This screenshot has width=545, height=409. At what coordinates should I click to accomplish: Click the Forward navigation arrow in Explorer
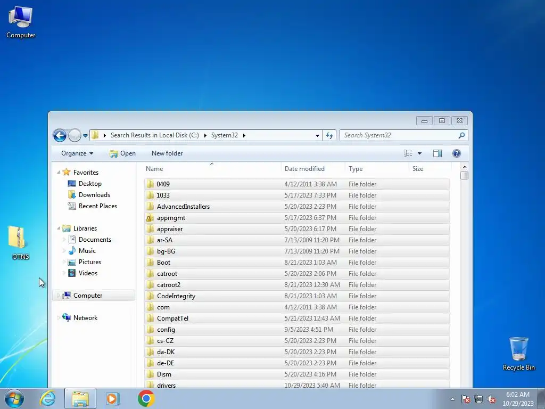click(x=75, y=135)
